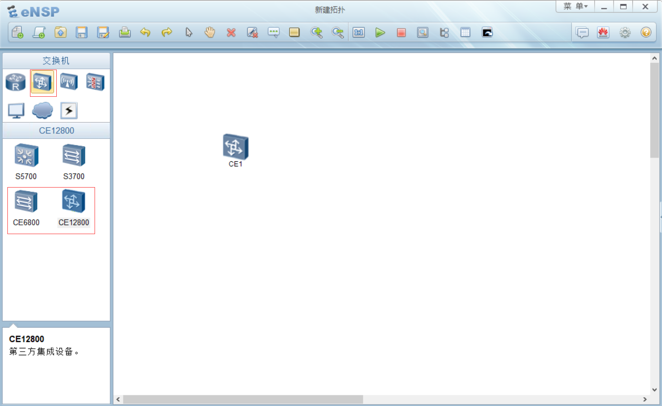Open an existing topology file
Image resolution: width=662 pixels, height=406 pixels.
pos(60,32)
